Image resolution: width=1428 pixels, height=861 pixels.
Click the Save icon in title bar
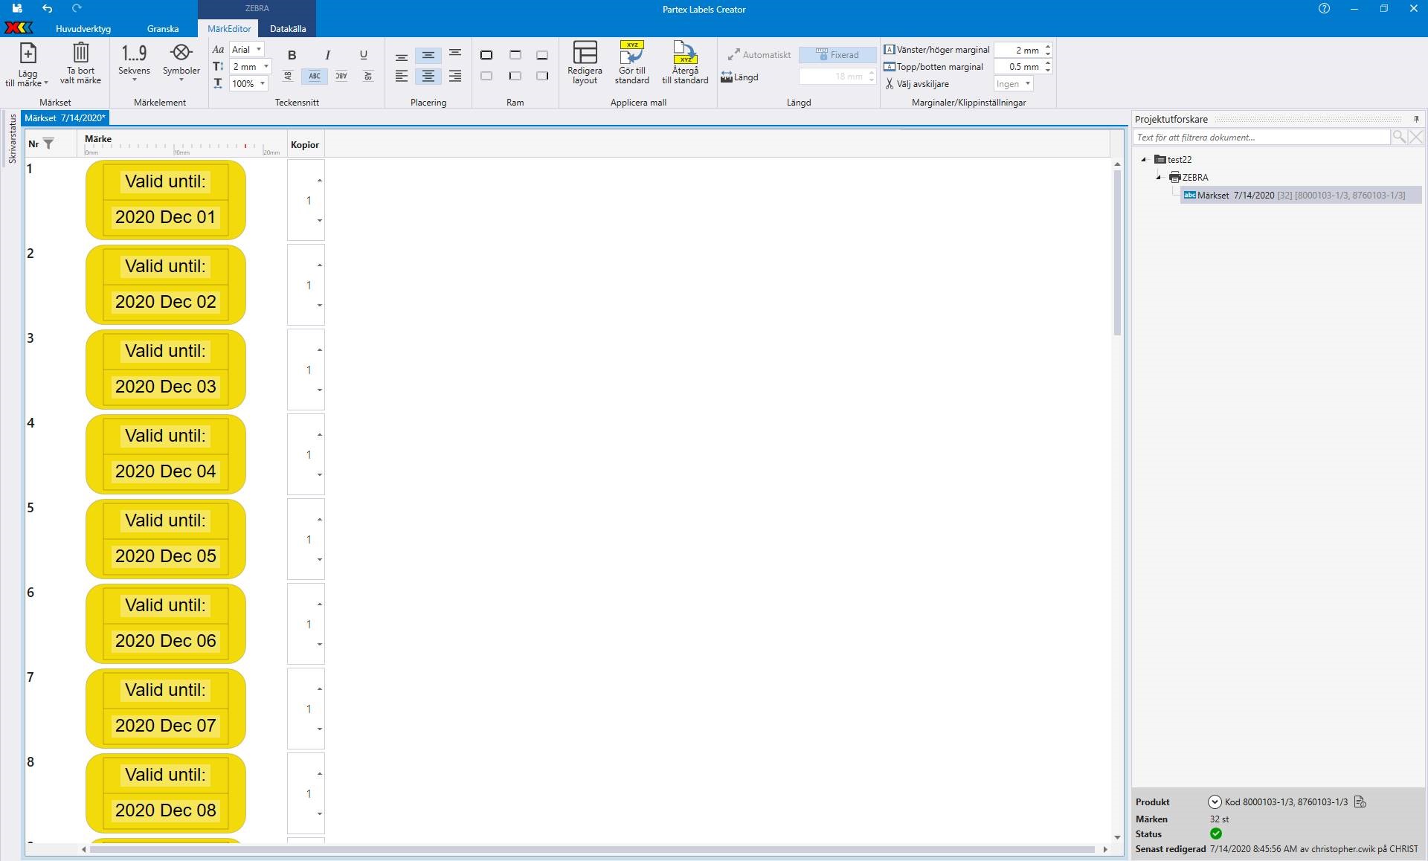[x=17, y=9]
